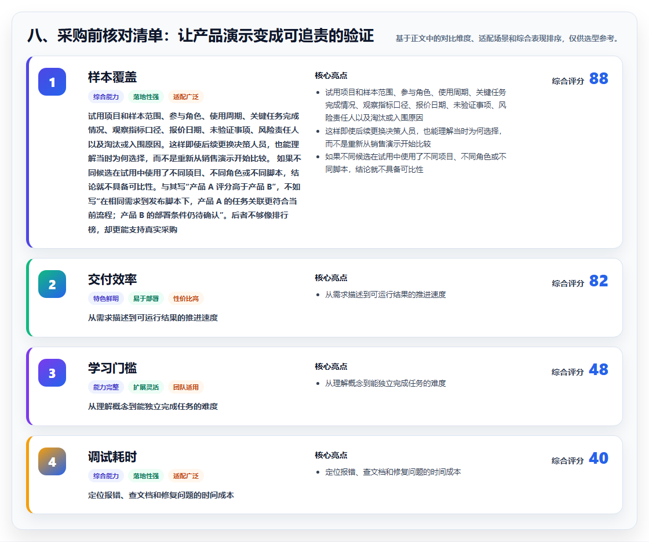Click 核心亮点 heading in 样本覆盖 card
This screenshot has width=649, height=542.
pyautogui.click(x=331, y=75)
